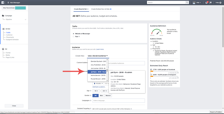
Task: Click the Languages input field
Action: pyautogui.click(x=118, y=101)
